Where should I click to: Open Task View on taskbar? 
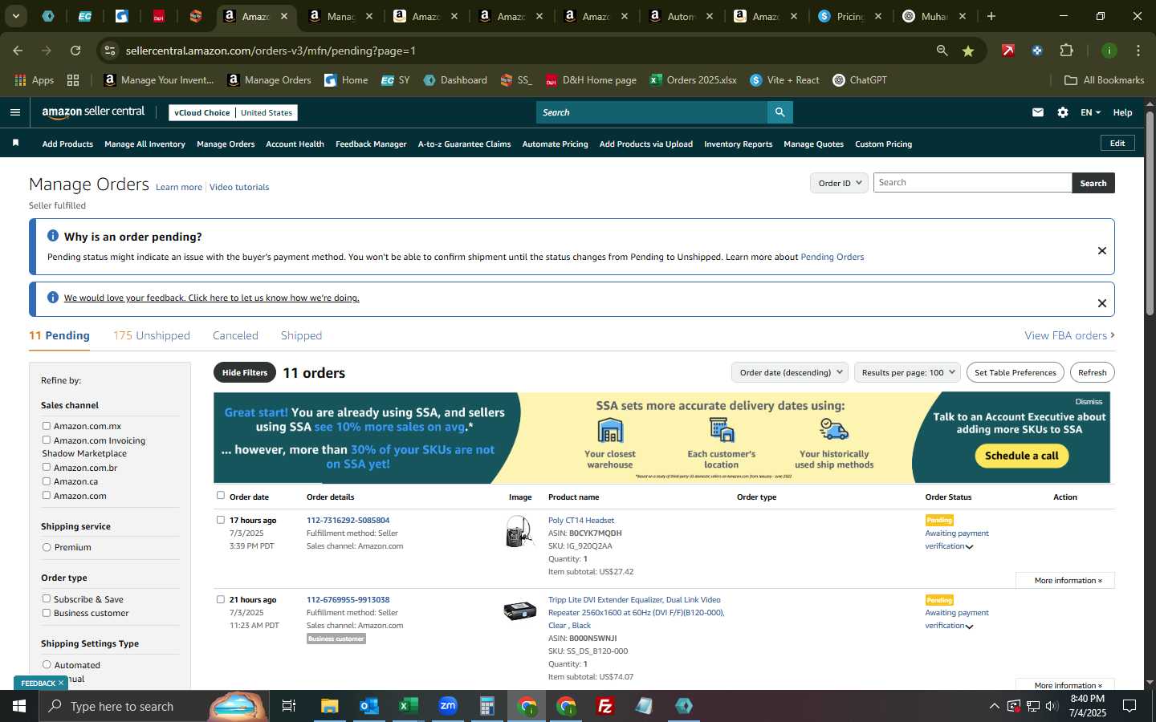pyautogui.click(x=289, y=706)
